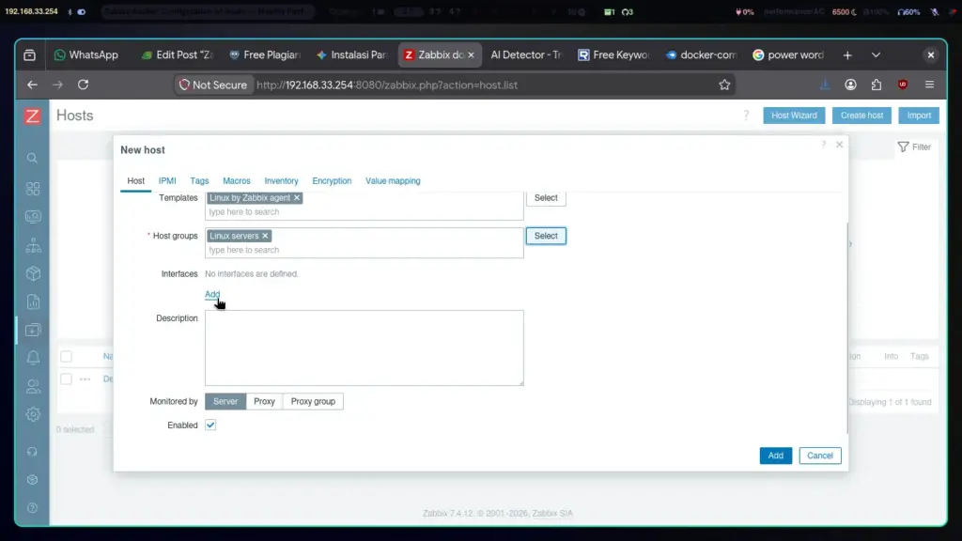Click the Create host button
The width and height of the screenshot is (962, 541).
[861, 116]
